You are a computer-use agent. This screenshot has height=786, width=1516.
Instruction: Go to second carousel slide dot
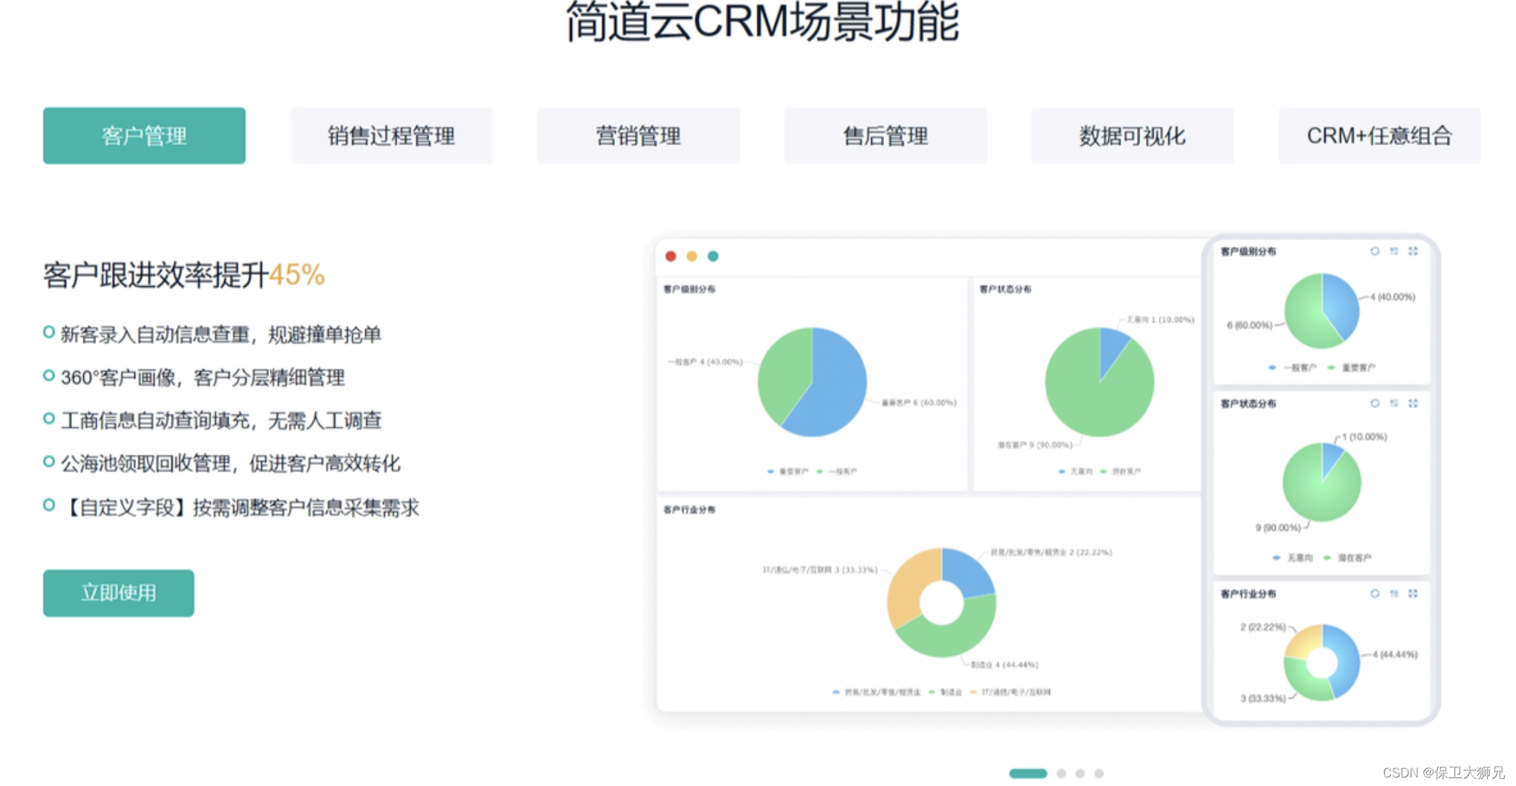coord(1061,773)
